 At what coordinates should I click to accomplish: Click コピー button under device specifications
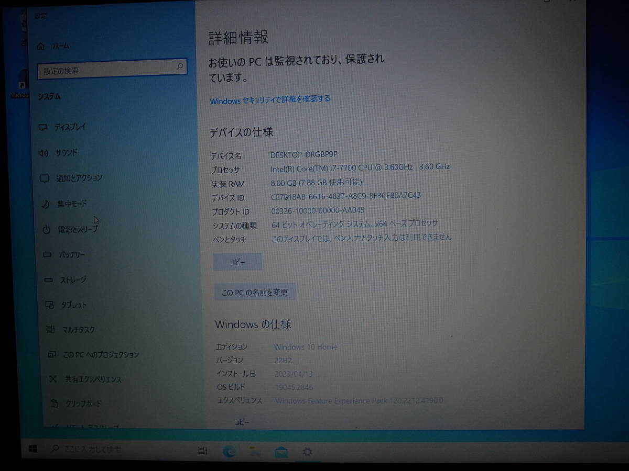[x=237, y=262]
